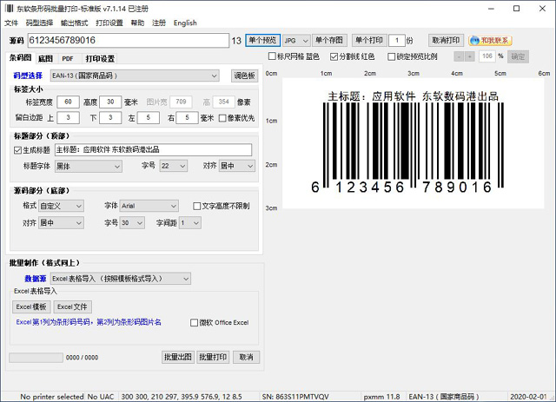Open the 数据源 Excel import dropdown
556x402 pixels.
121,279
